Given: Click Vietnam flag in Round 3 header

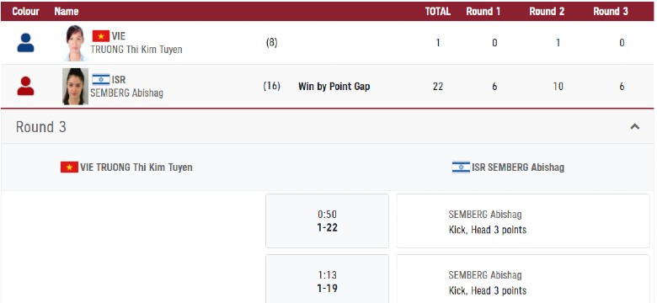Looking at the screenshot, I should pos(69,167).
